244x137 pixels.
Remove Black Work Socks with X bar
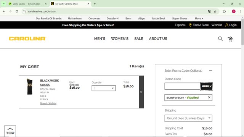(x=141, y=92)
